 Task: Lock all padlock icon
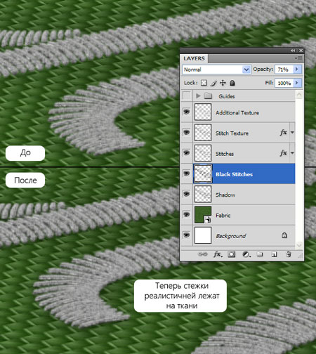pyautogui.click(x=232, y=83)
